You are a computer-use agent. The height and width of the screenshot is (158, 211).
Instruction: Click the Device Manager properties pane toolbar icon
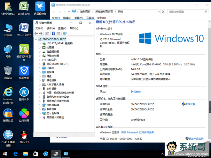point(58,34)
